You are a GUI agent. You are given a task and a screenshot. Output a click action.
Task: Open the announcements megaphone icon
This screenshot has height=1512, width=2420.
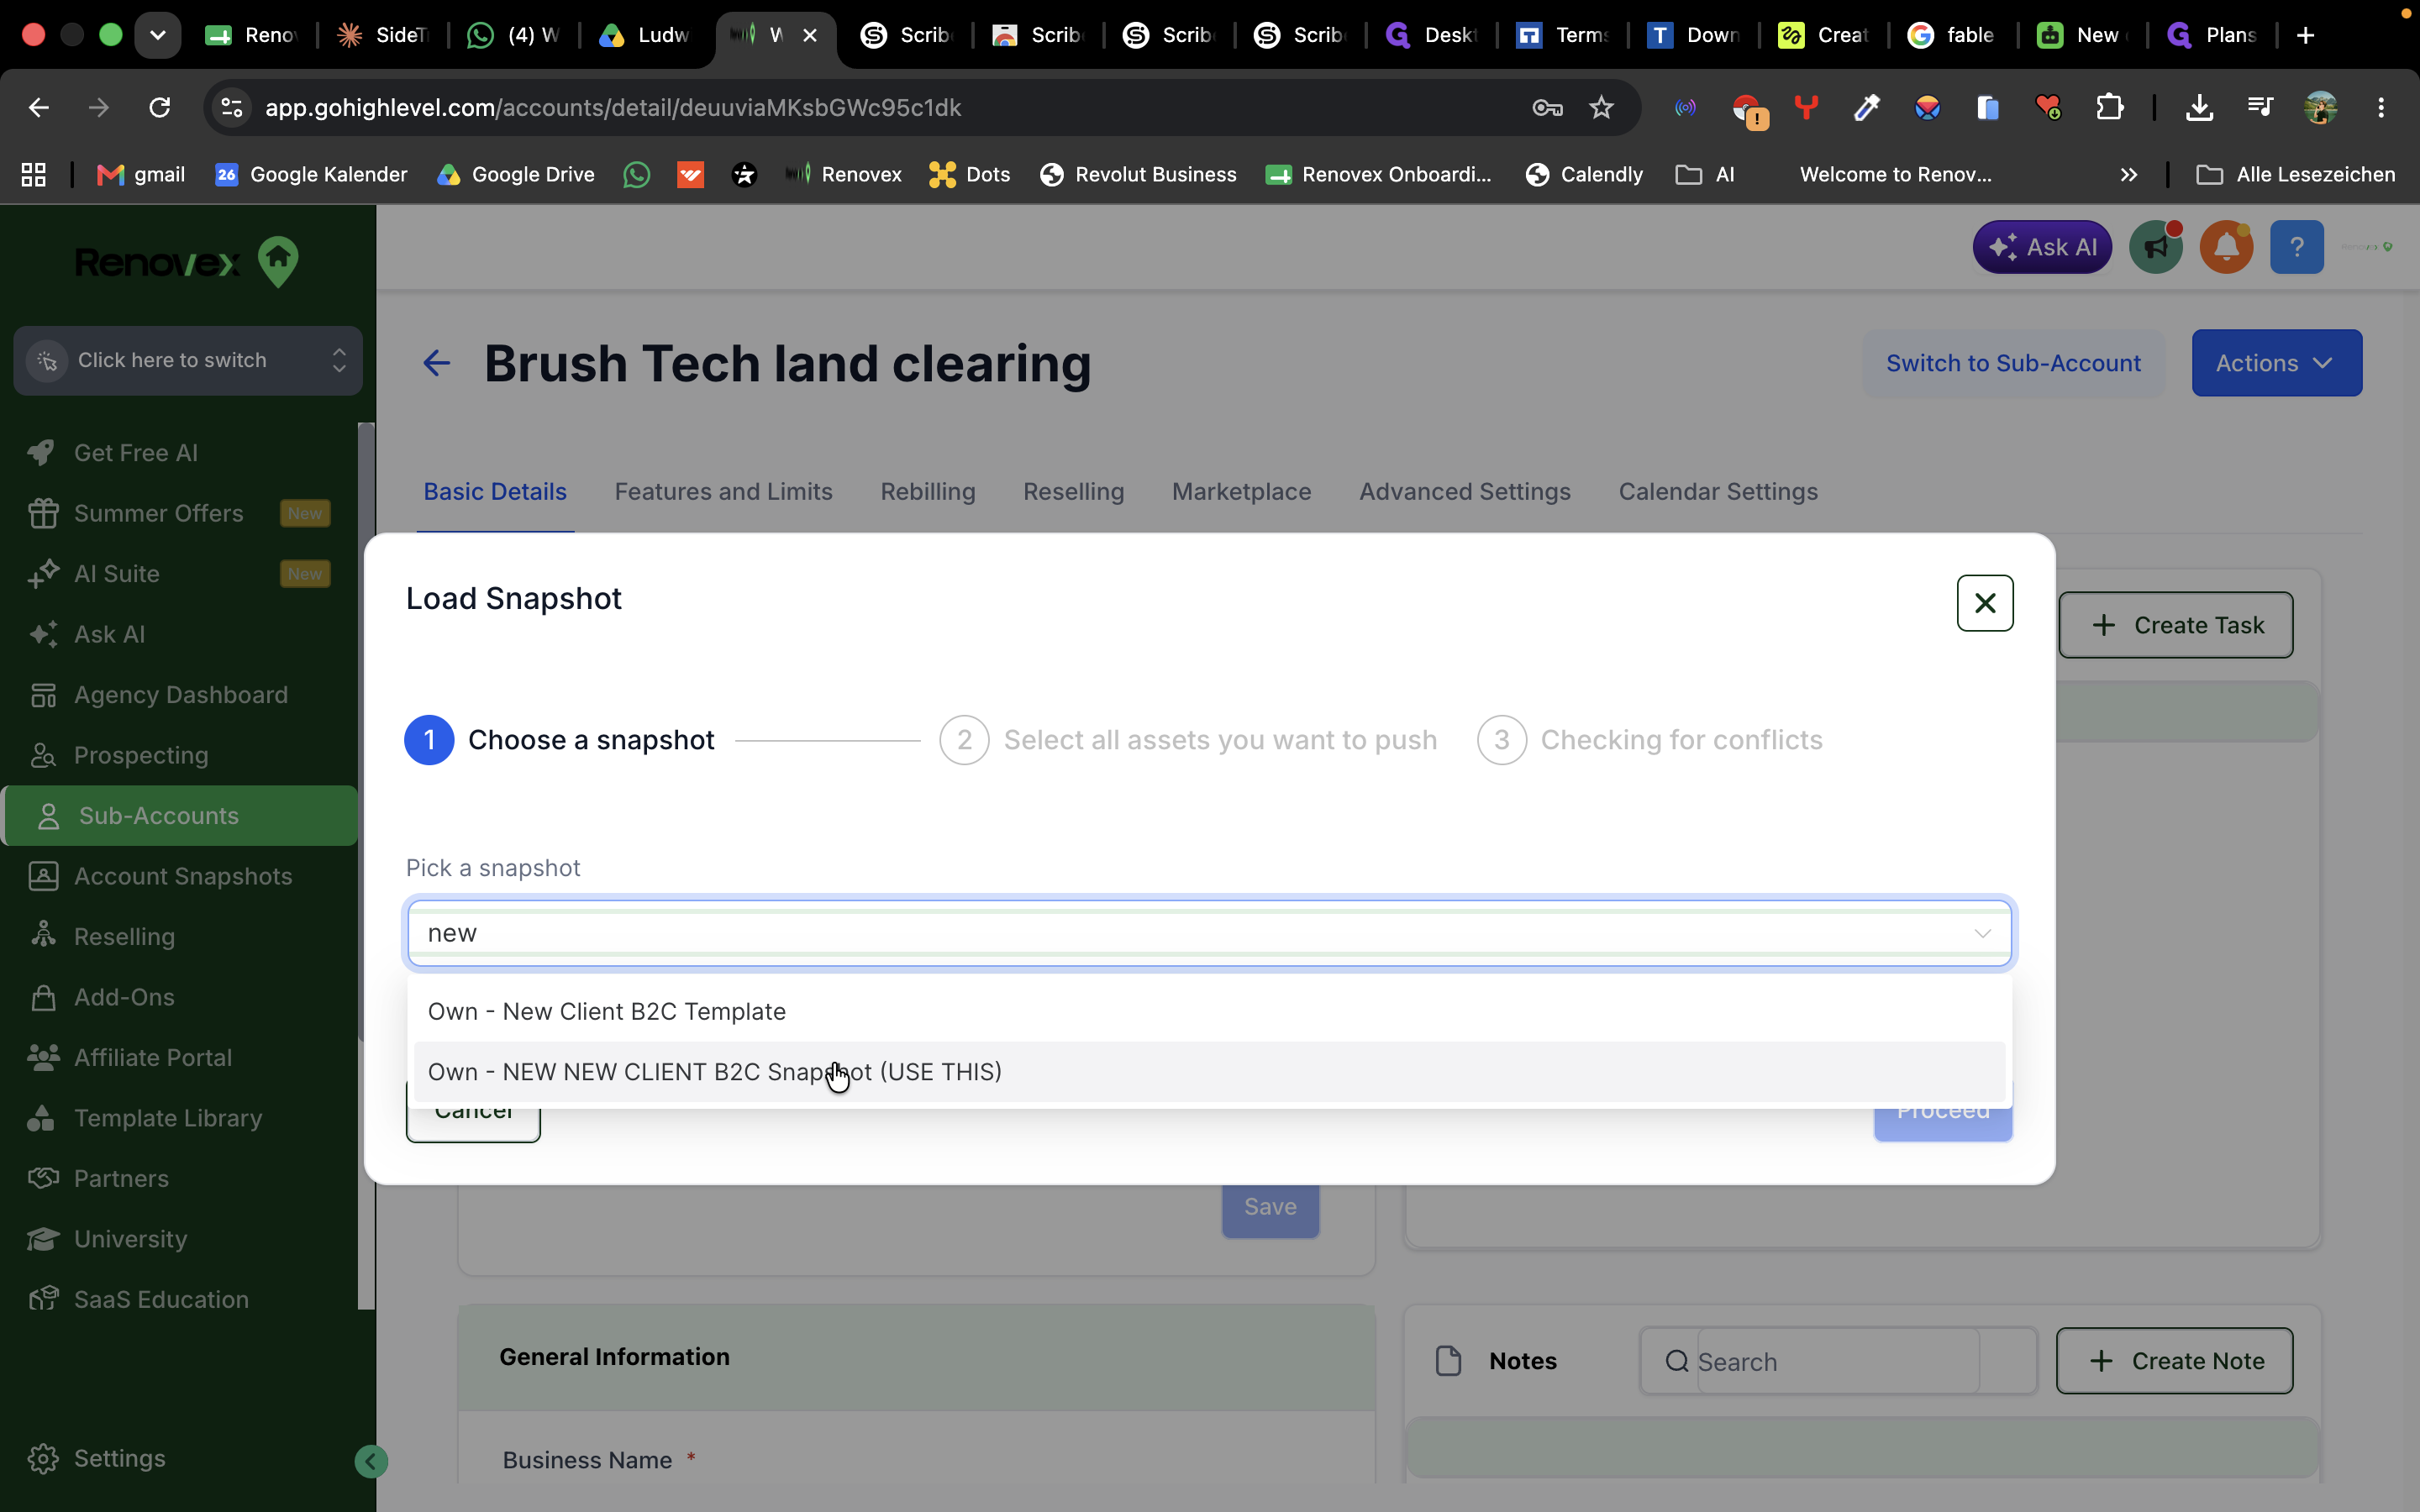click(x=2155, y=247)
